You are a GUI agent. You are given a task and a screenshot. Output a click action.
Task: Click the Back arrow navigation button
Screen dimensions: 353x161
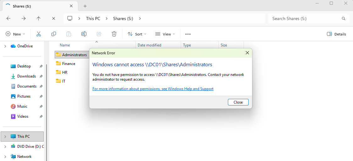[x=8, y=19]
